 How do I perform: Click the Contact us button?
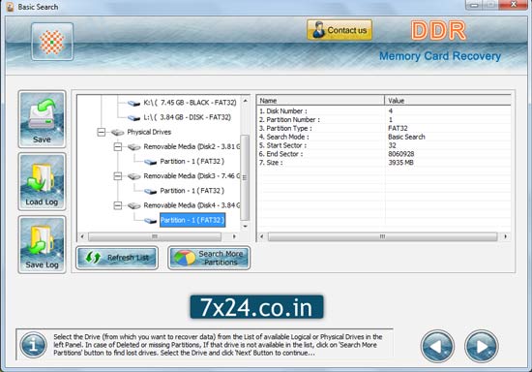click(340, 30)
